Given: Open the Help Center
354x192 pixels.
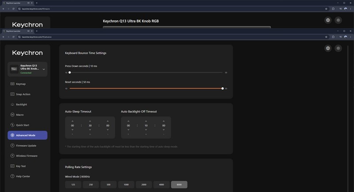Looking at the screenshot, I should click(x=27, y=176).
